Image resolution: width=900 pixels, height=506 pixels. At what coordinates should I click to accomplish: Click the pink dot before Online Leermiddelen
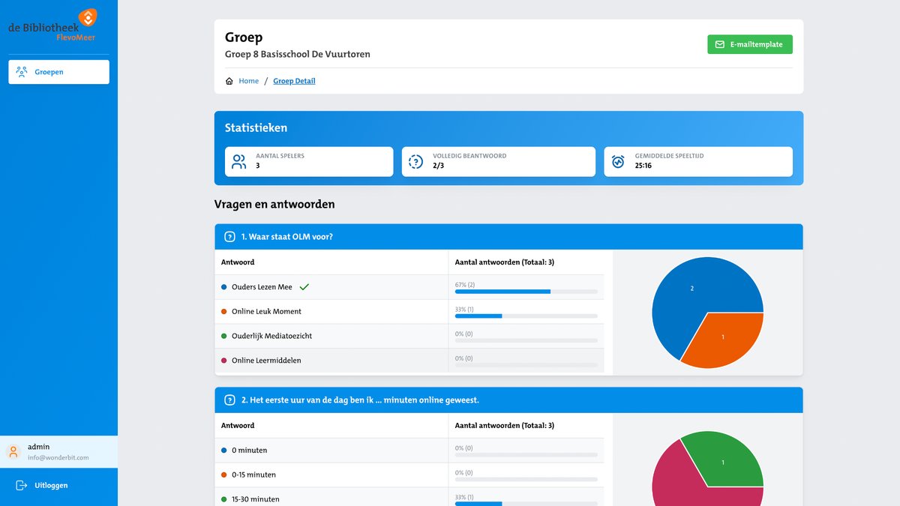coord(223,361)
